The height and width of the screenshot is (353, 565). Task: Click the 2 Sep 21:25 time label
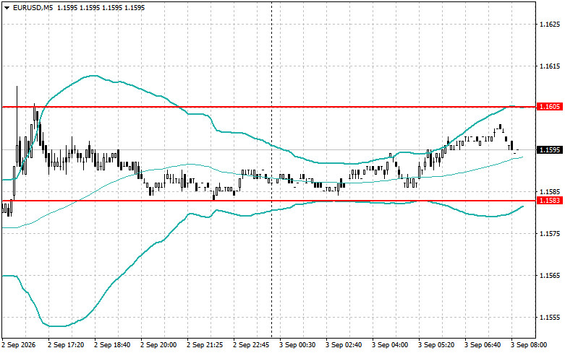point(205,345)
